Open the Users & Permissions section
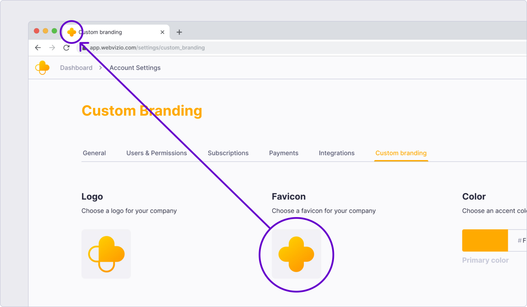527x307 pixels. point(156,153)
